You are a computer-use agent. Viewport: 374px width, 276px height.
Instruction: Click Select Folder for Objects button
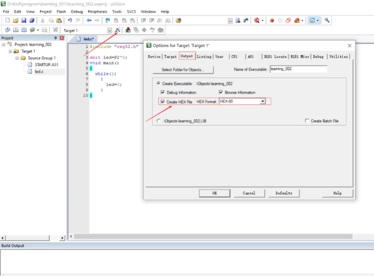pos(183,70)
